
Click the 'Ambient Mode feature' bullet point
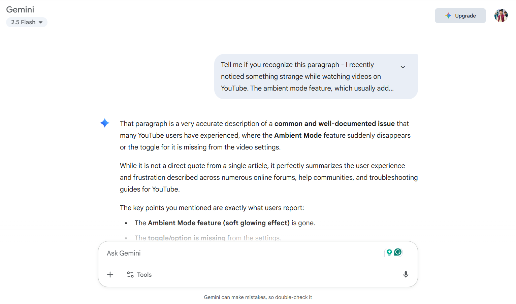[x=225, y=223]
